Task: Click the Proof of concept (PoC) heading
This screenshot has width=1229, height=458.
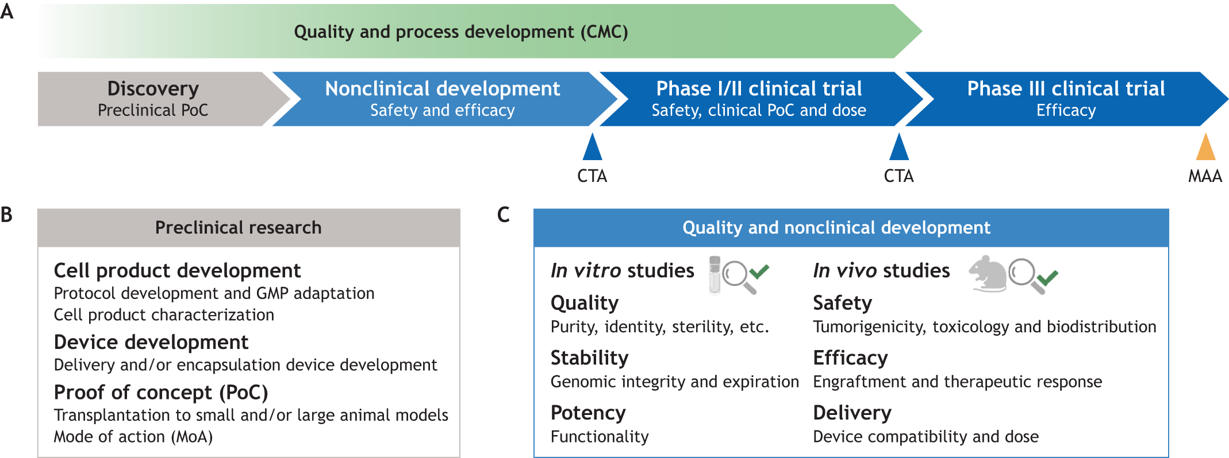Action: point(161,393)
